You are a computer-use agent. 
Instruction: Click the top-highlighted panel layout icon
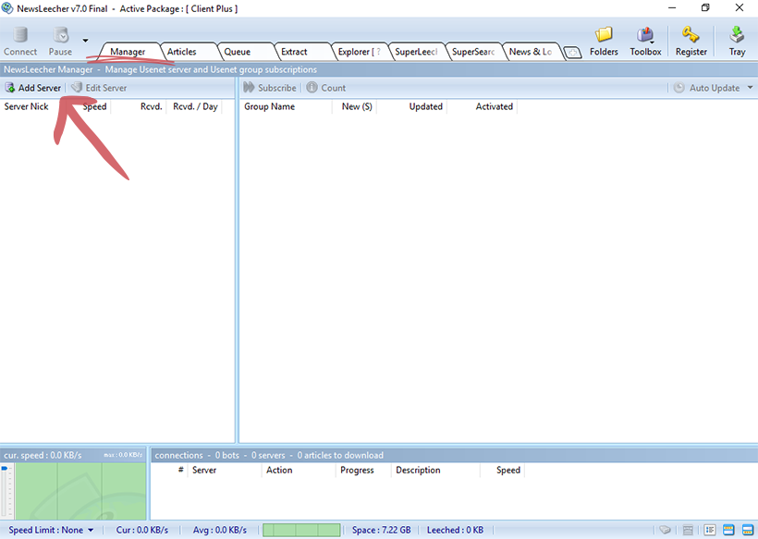pos(728,530)
